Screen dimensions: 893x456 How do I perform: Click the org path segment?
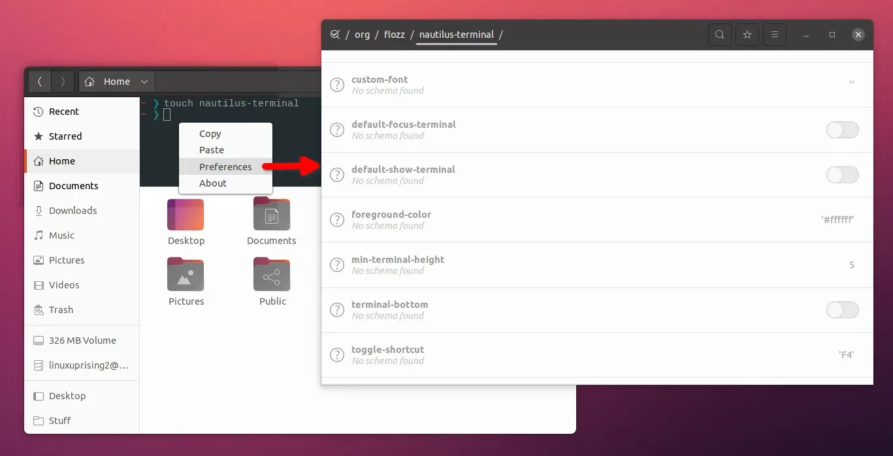point(362,35)
